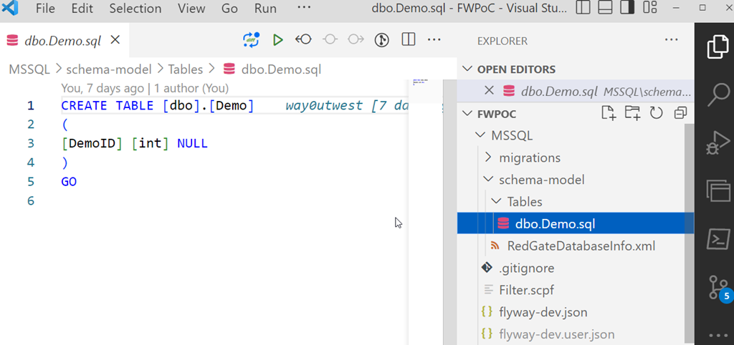Click Tables in the breadcrumb path
Viewport: 734px width, 345px height.
[x=184, y=69]
